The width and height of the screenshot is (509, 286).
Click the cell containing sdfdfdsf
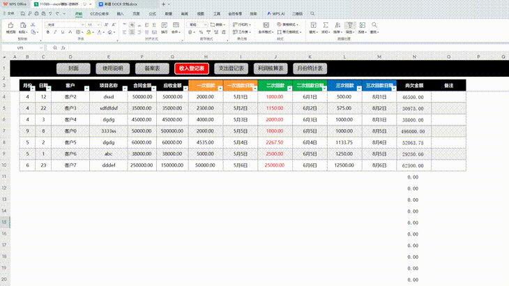[109, 108]
